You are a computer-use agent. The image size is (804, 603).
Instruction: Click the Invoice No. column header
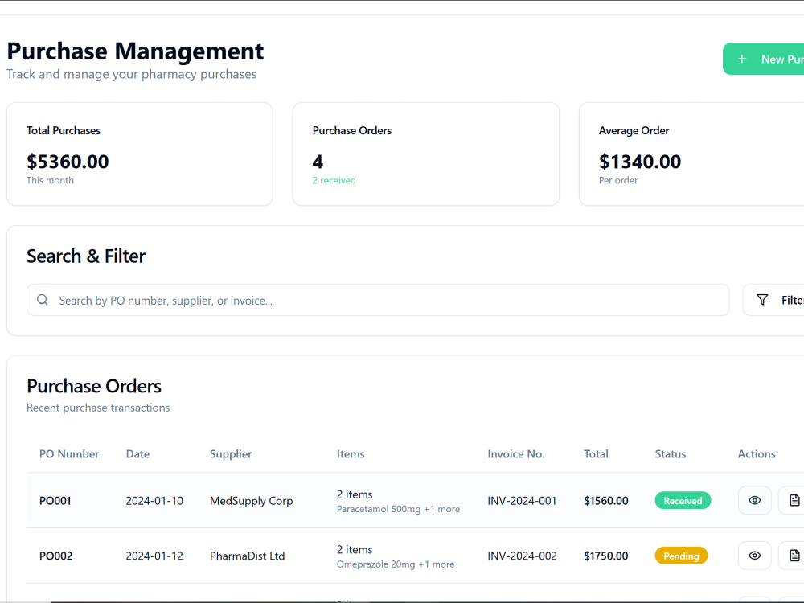[516, 453]
